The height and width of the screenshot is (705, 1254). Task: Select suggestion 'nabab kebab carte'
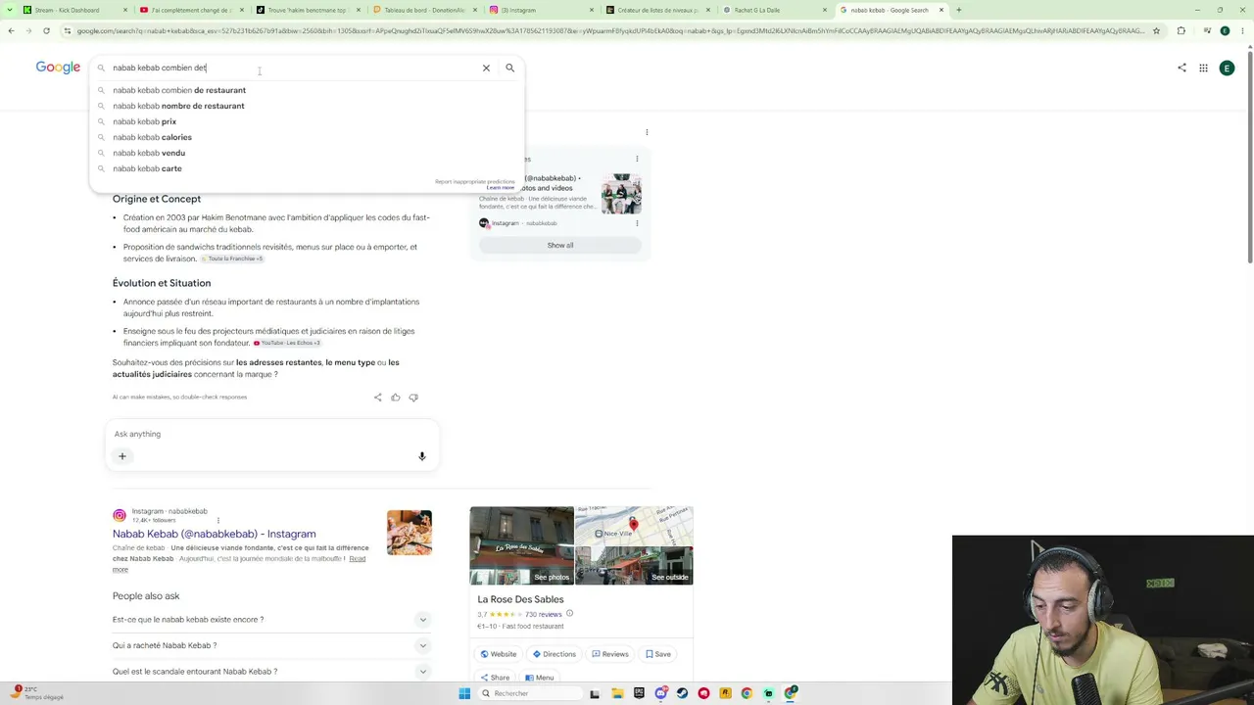click(x=306, y=168)
